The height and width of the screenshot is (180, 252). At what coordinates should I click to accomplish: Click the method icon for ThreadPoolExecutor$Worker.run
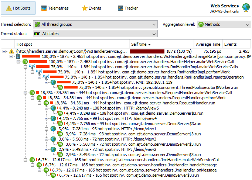tap(60, 87)
